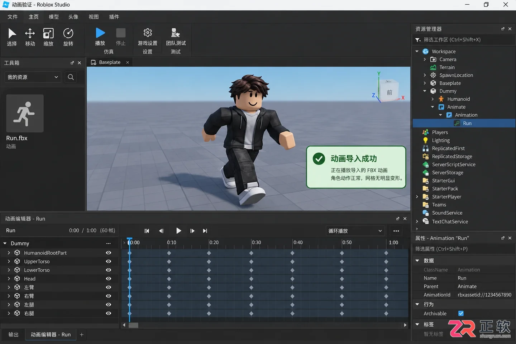Activate the 移动 (Move) tool
Image resolution: width=516 pixels, height=344 pixels.
[x=30, y=37]
